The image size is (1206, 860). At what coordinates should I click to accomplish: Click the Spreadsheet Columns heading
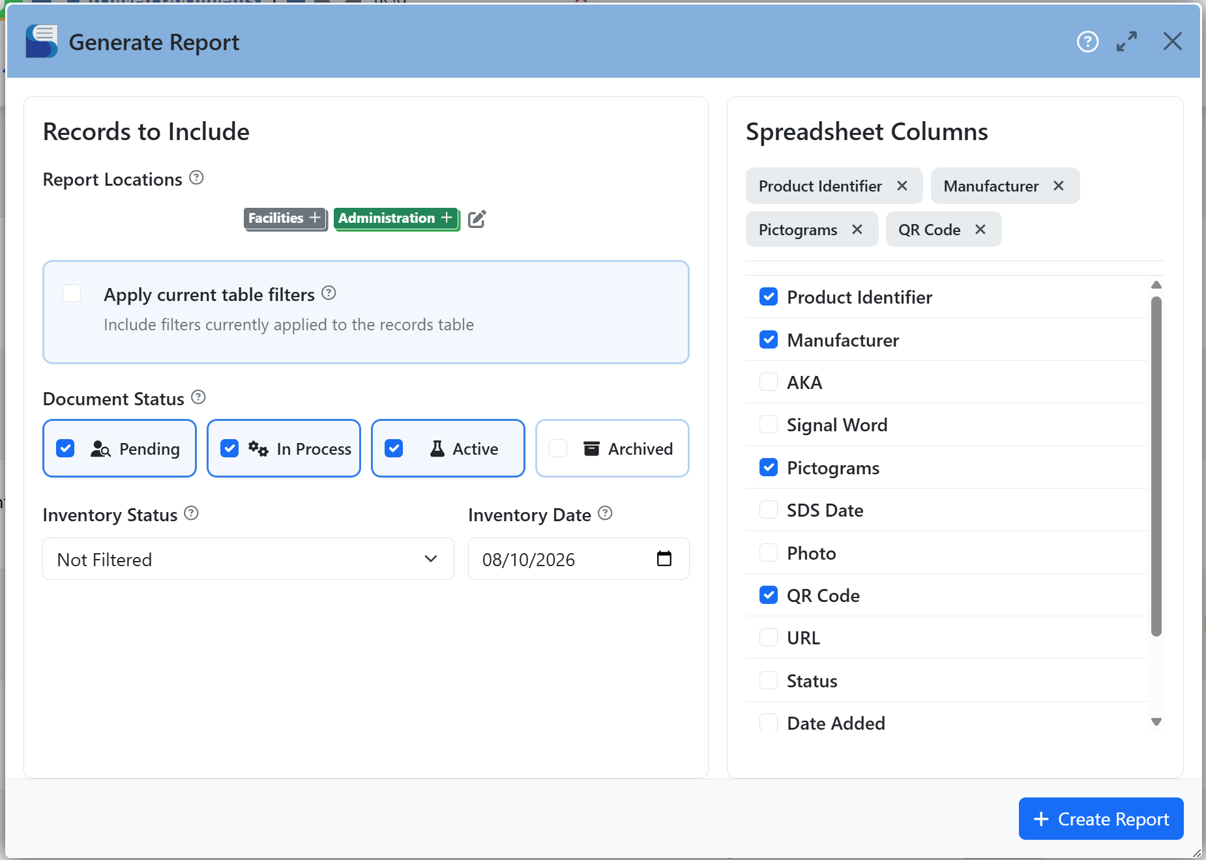(x=867, y=132)
